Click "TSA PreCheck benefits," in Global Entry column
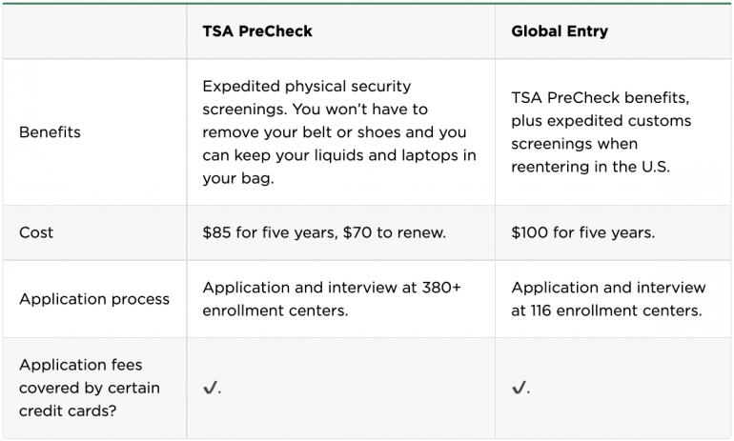734x441 pixels. click(x=600, y=98)
